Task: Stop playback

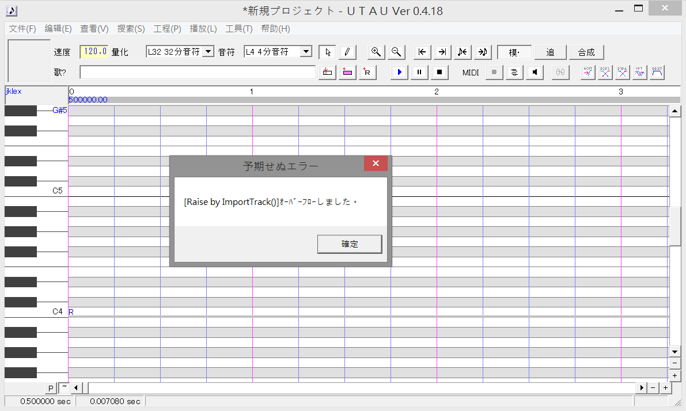Action: (439, 72)
